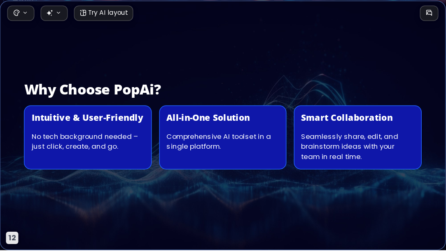Select the slide number 12 badge
This screenshot has width=446, height=251.
(12, 238)
